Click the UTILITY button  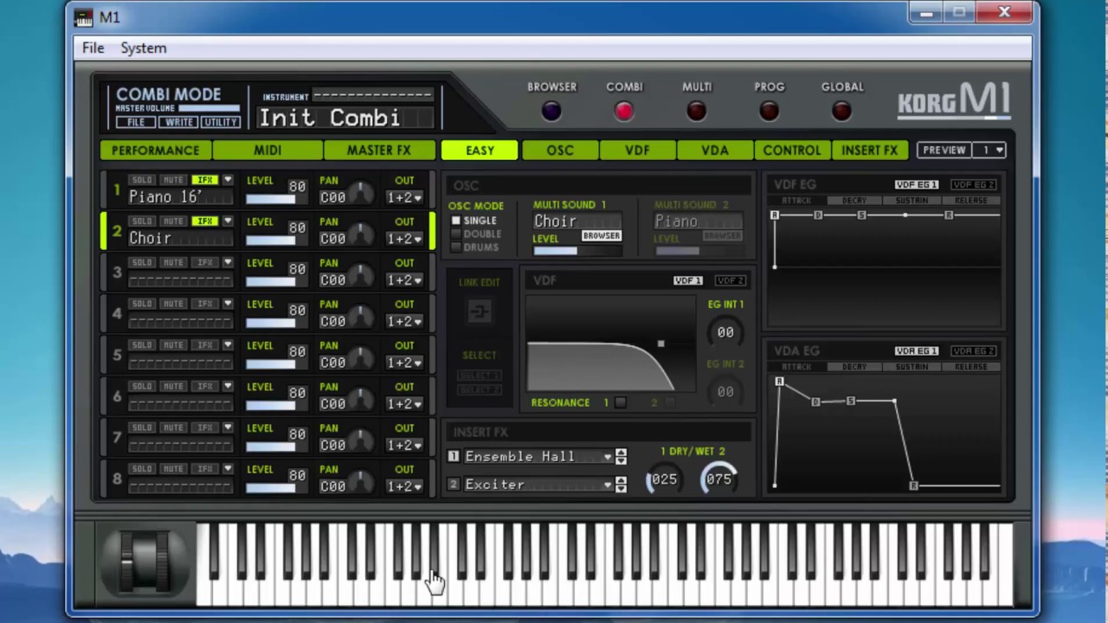pyautogui.click(x=220, y=122)
